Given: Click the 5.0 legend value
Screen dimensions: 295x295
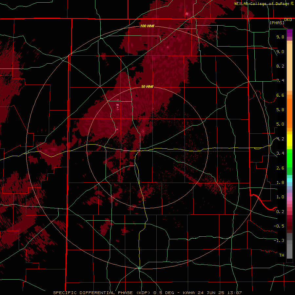Looking at the screenshot, I should click(x=280, y=124).
